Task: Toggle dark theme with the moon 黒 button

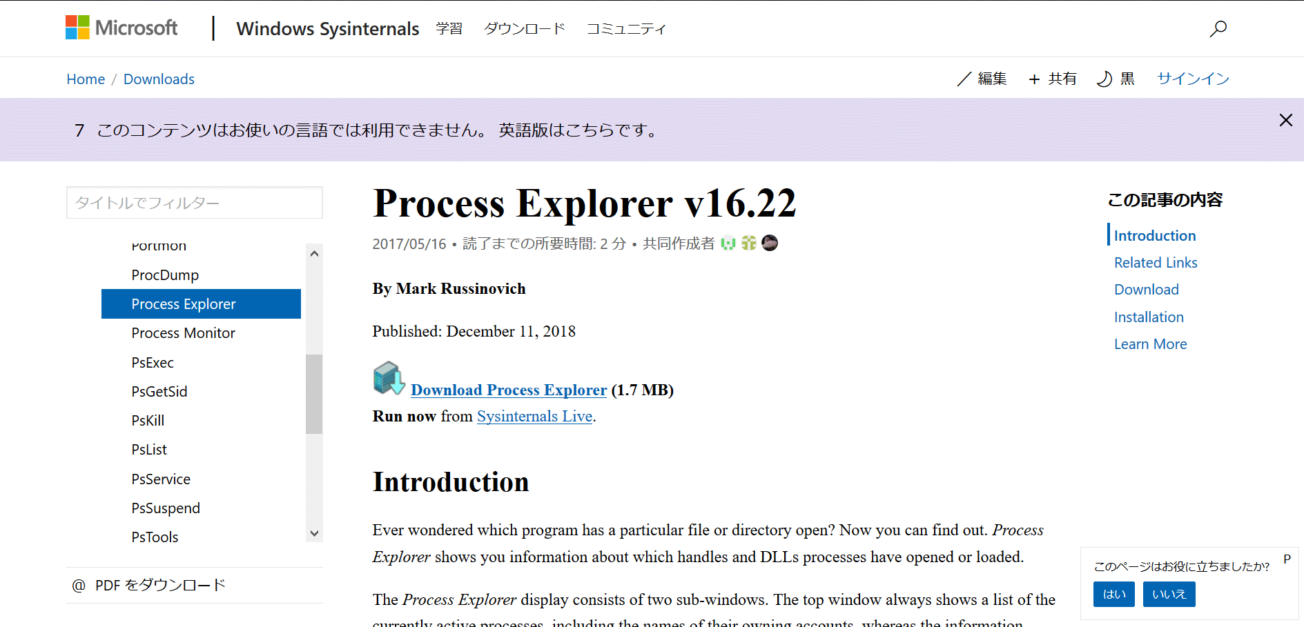Action: pyautogui.click(x=1116, y=79)
